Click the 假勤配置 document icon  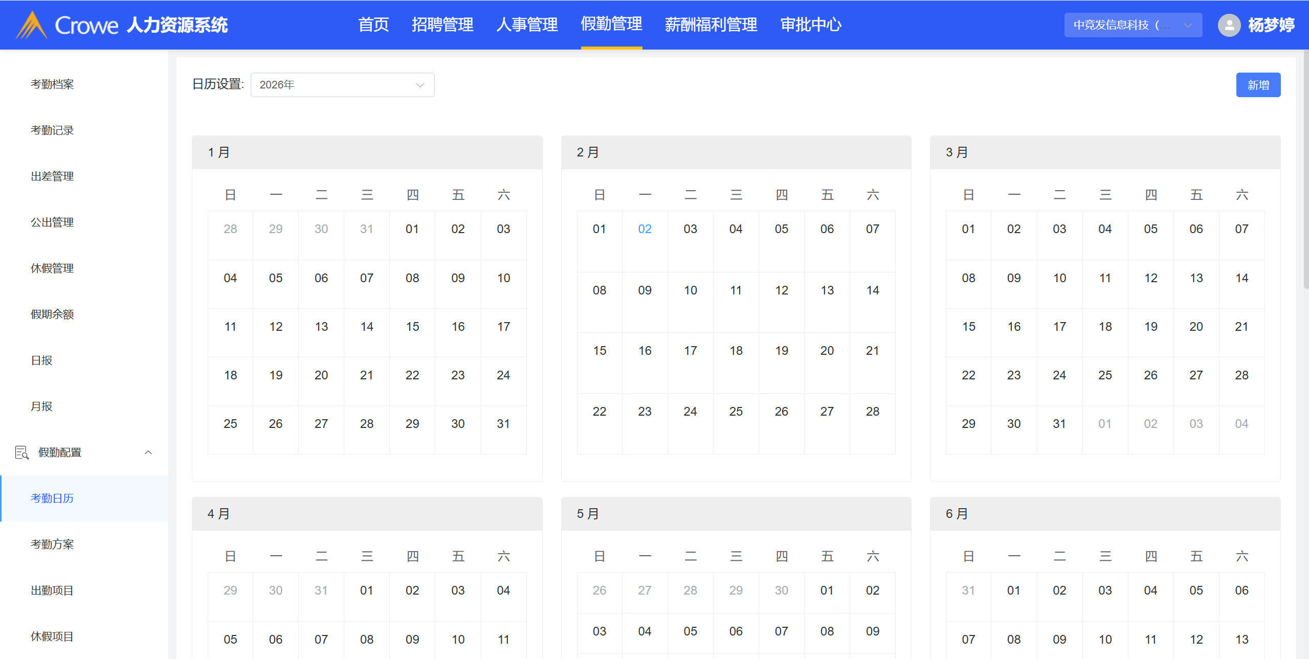21,452
